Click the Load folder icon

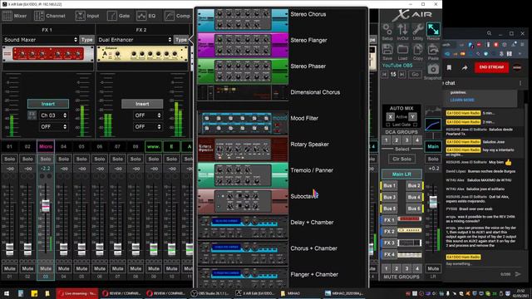coord(402,50)
